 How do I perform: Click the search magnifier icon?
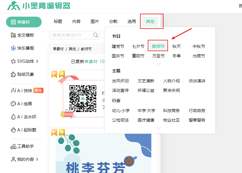pos(95,35)
